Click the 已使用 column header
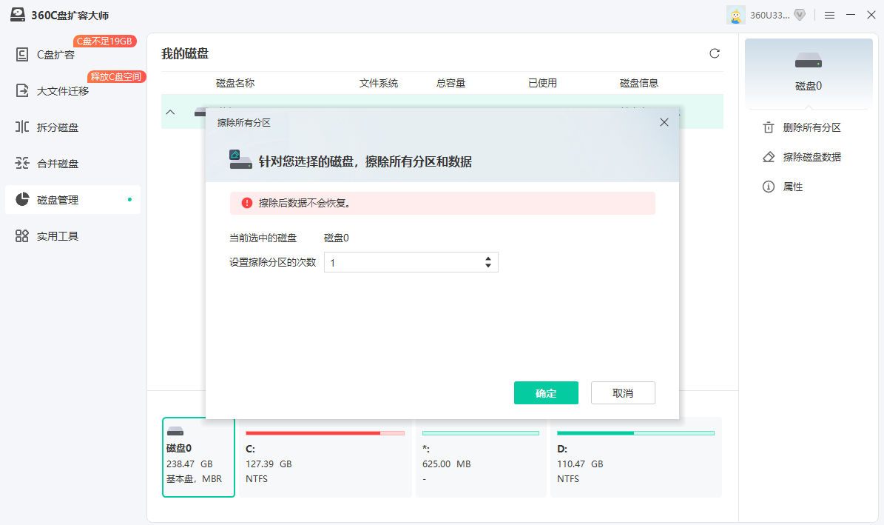The width and height of the screenshot is (884, 525). 542,83
